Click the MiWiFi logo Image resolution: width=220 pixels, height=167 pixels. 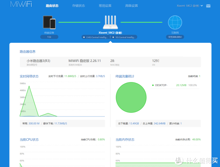(x=21, y=4)
